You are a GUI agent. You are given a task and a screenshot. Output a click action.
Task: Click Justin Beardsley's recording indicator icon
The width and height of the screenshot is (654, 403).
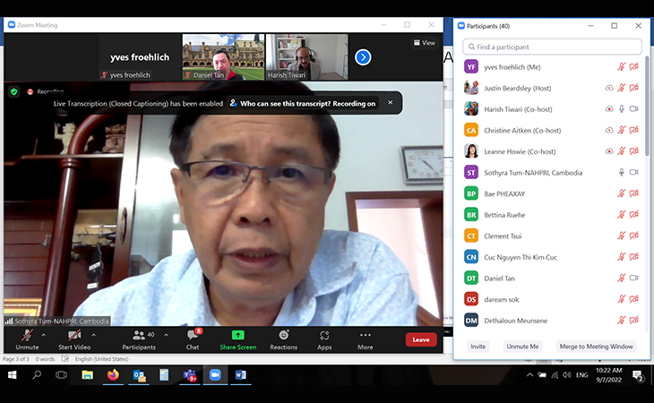609,88
